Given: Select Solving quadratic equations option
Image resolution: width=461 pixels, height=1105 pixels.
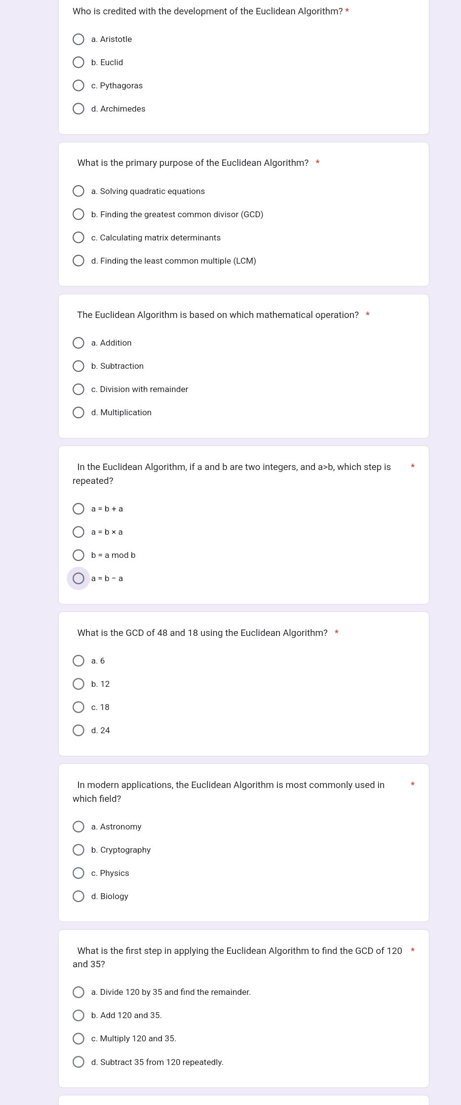Looking at the screenshot, I should (x=78, y=191).
